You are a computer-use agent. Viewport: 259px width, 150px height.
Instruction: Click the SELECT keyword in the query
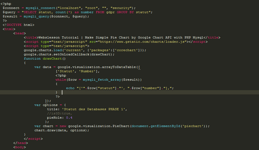click(x=30, y=12)
